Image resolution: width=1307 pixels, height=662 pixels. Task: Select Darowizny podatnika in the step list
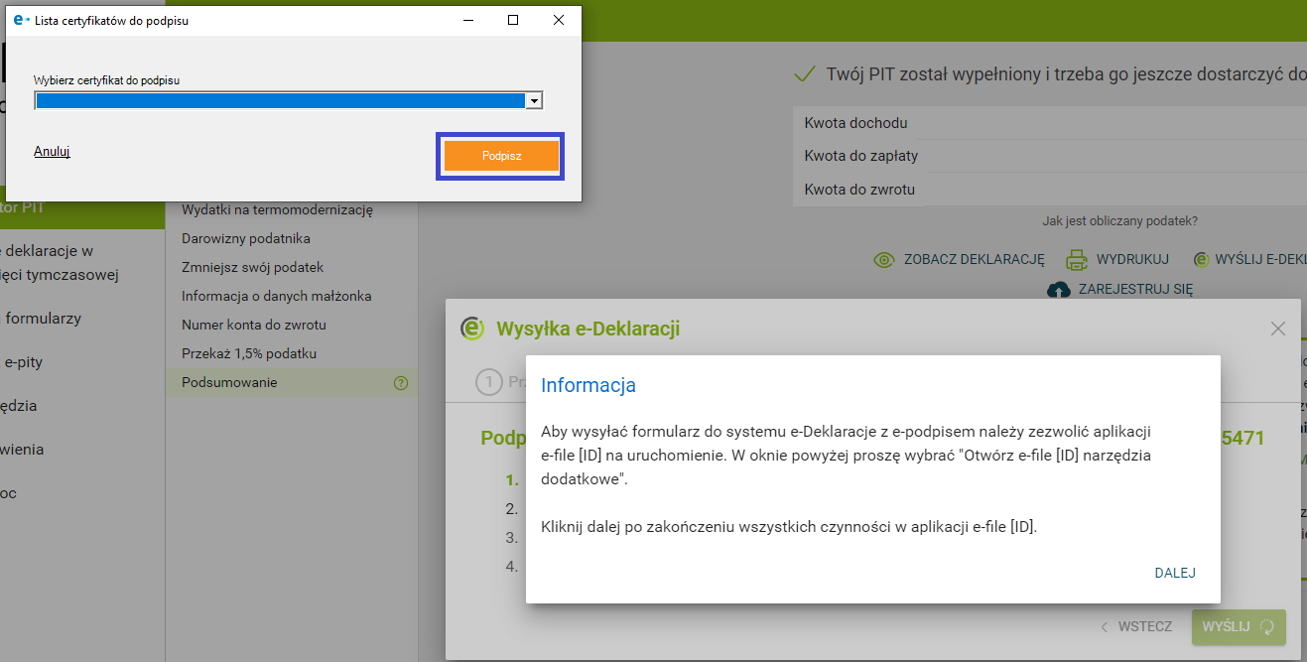pyautogui.click(x=246, y=239)
